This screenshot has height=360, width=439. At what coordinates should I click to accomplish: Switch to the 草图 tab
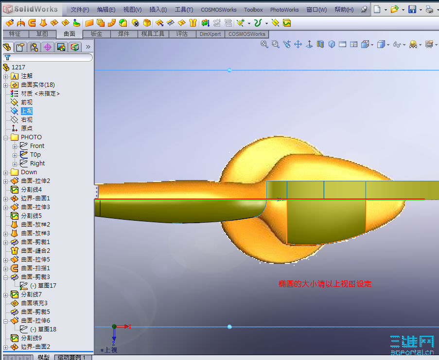[42, 34]
